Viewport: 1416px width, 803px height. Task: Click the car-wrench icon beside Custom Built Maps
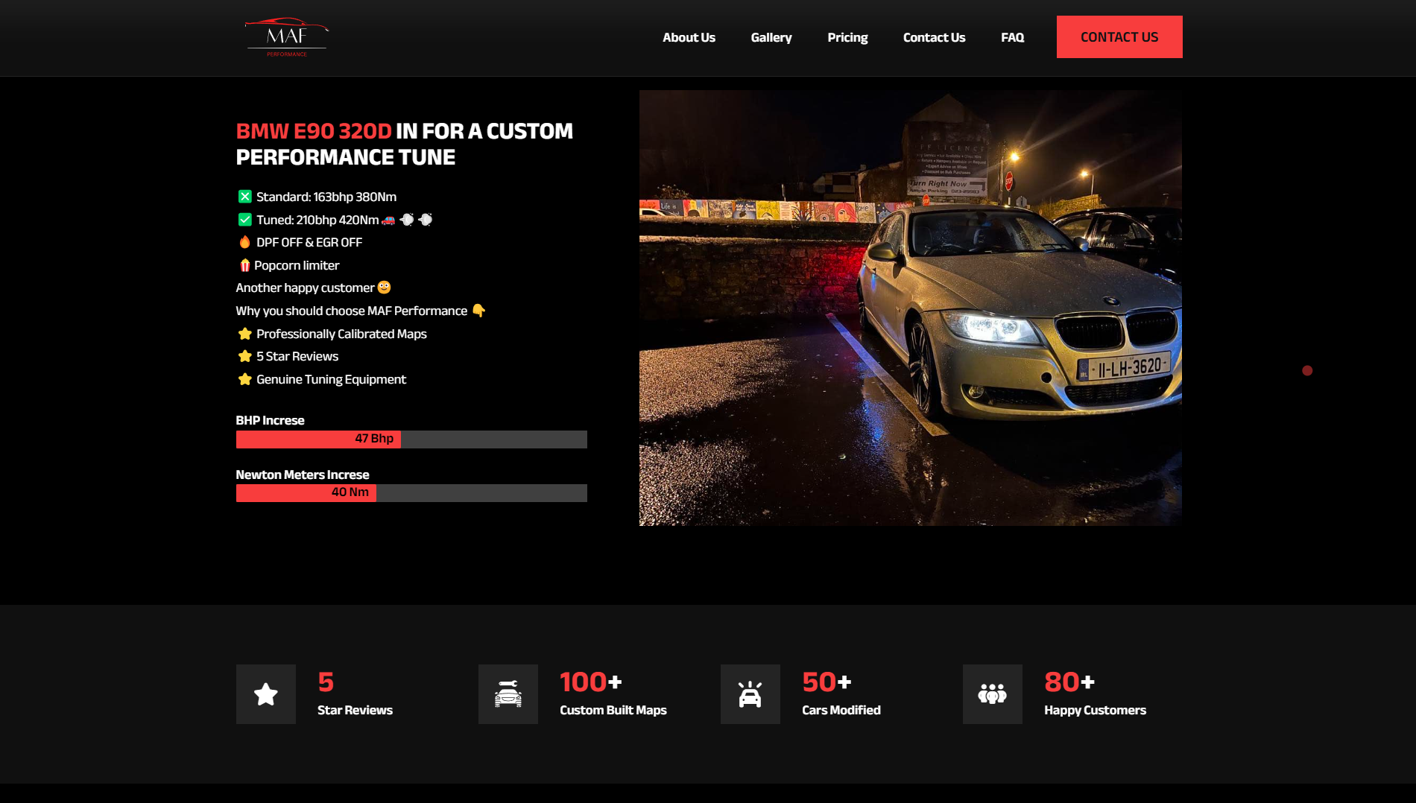508,694
